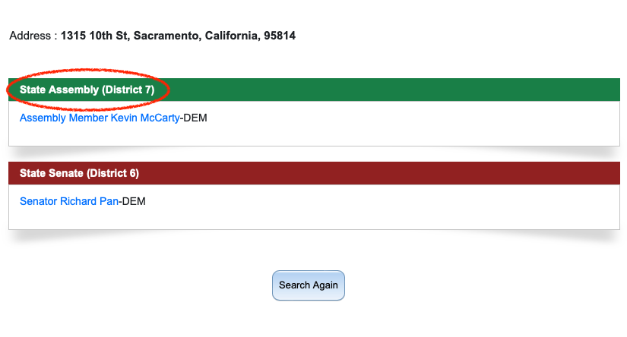Open the Senator Richard Pan link
This screenshot has height=337, width=627.
(69, 202)
